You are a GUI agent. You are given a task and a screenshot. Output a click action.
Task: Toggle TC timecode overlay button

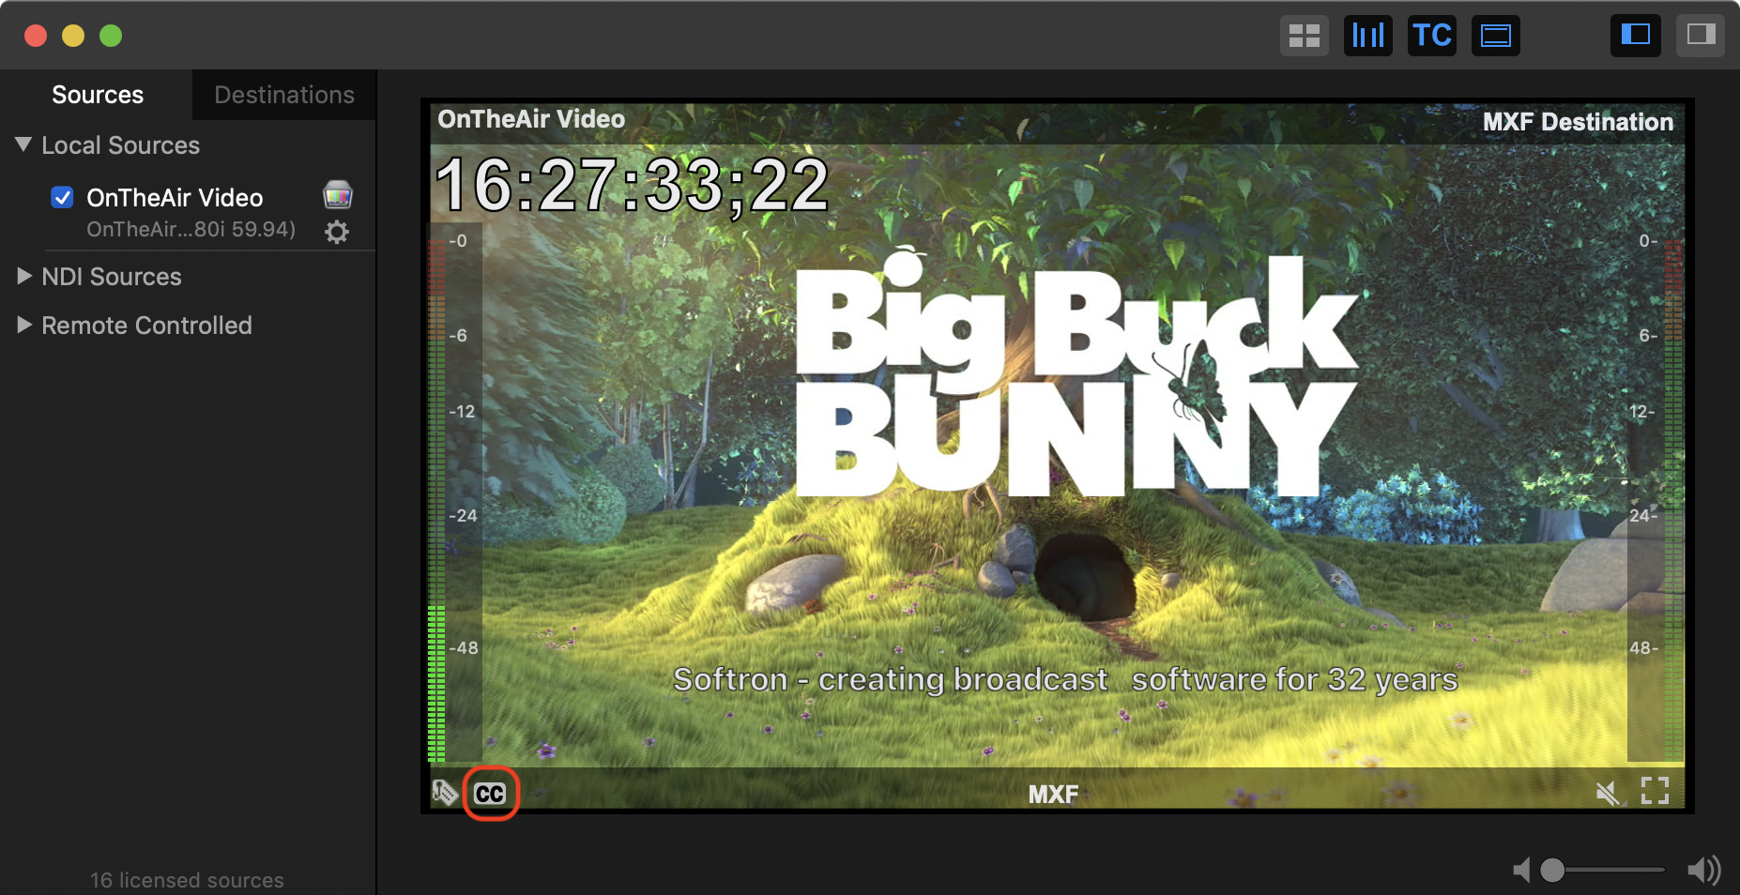pyautogui.click(x=1432, y=36)
